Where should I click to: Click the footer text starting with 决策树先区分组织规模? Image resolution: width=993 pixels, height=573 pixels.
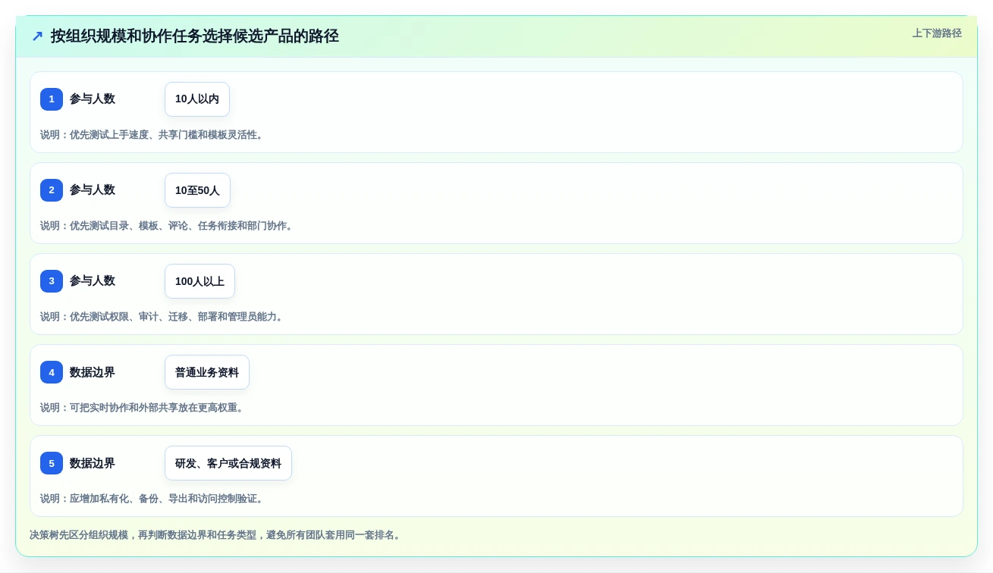tap(215, 535)
